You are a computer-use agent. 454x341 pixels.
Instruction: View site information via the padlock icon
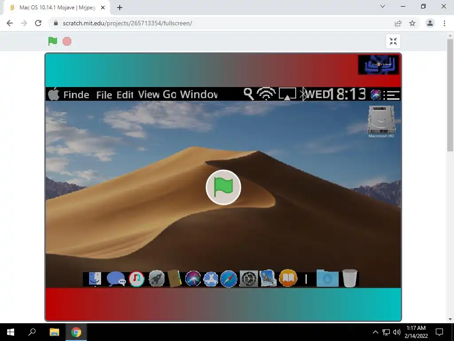(x=56, y=23)
